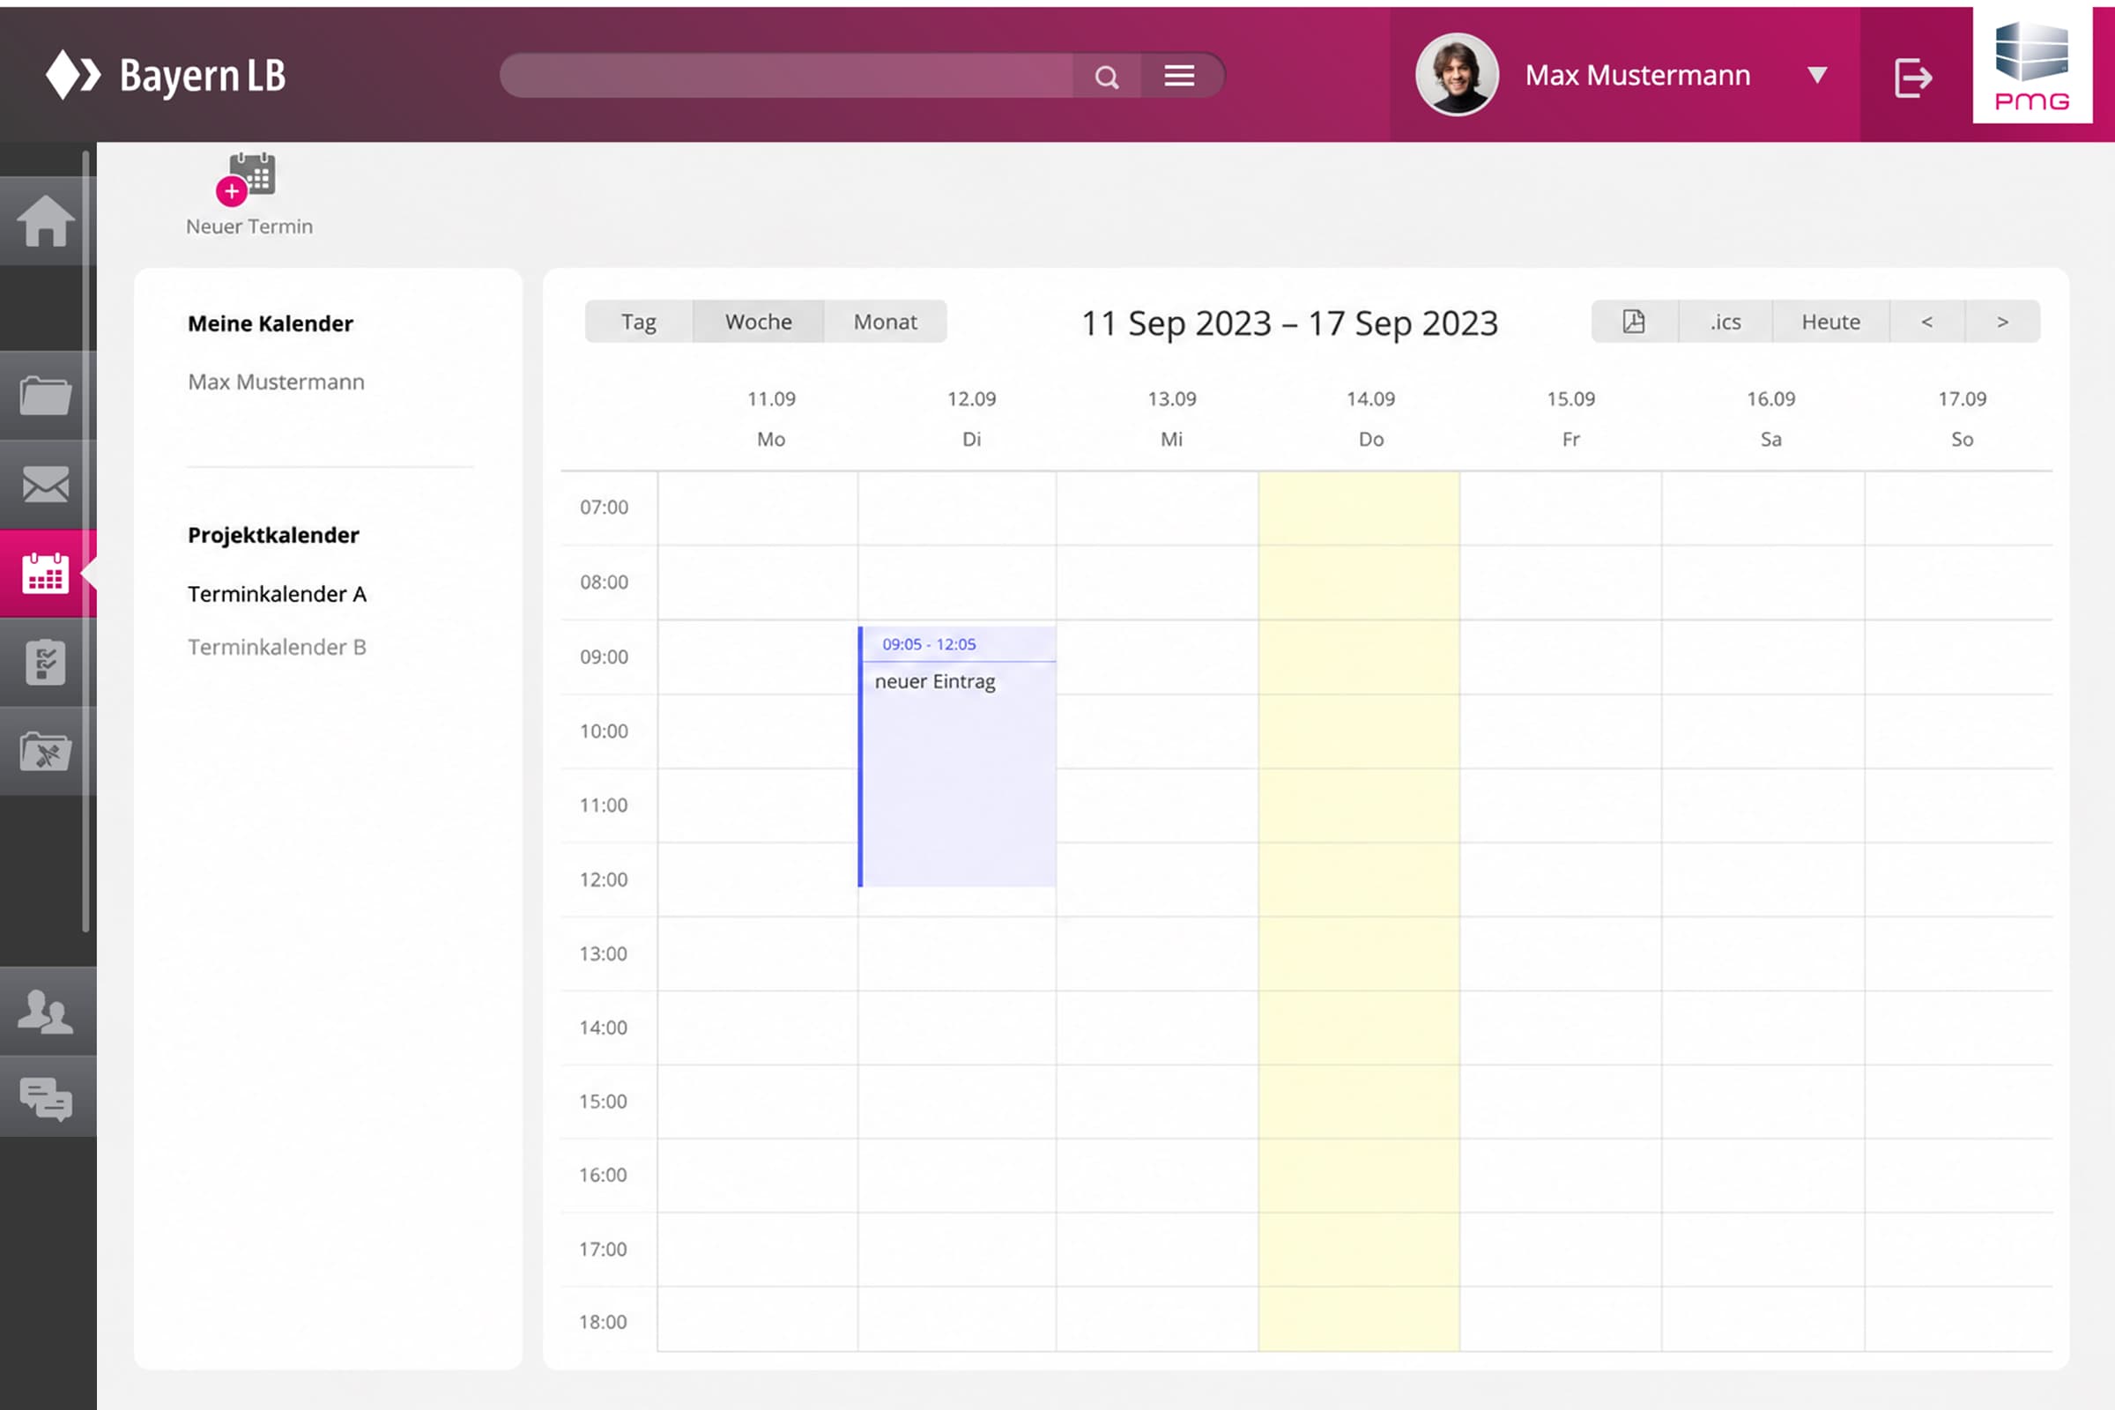
Task: Open the folder documents icon in sidebar
Action: [45, 396]
